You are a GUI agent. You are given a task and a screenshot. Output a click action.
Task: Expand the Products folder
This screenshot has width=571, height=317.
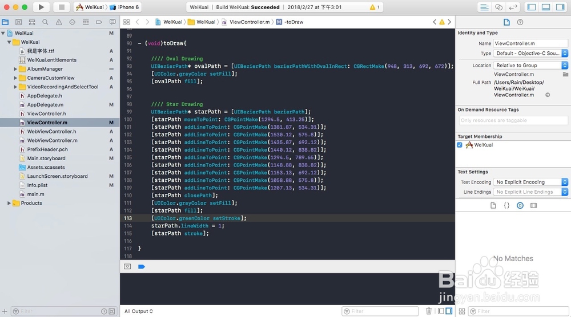tap(9, 203)
